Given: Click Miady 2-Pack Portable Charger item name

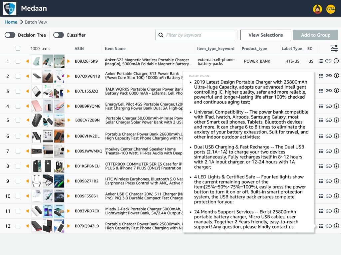Looking at the screenshot, I should tap(144, 211).
